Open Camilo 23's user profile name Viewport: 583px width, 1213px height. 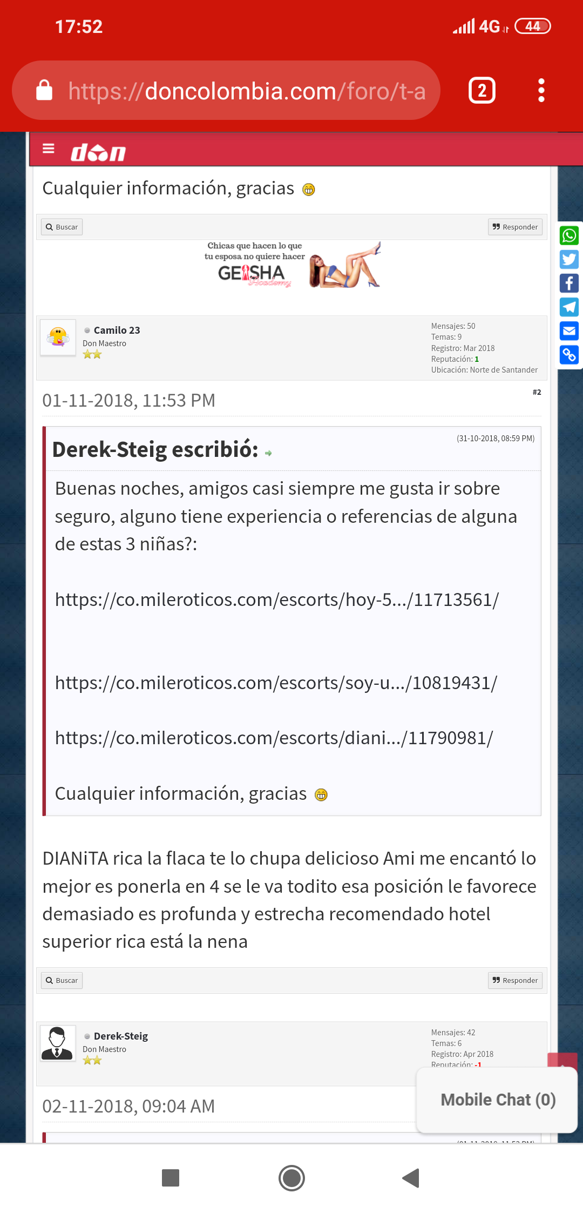pyautogui.click(x=117, y=330)
